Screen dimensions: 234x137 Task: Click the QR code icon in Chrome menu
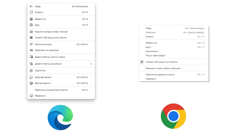pyautogui.click(x=142, y=62)
